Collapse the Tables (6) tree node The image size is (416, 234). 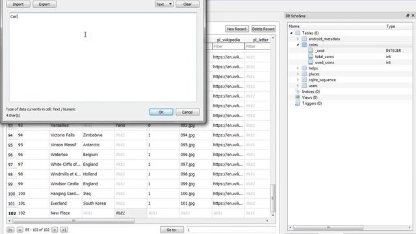coord(291,33)
